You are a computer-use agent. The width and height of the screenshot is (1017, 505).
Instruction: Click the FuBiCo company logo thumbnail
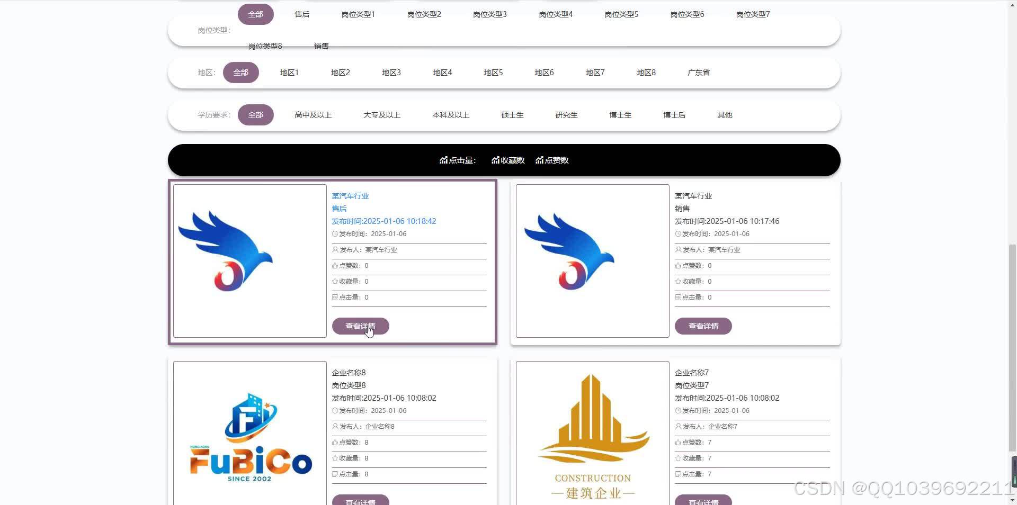click(x=249, y=433)
